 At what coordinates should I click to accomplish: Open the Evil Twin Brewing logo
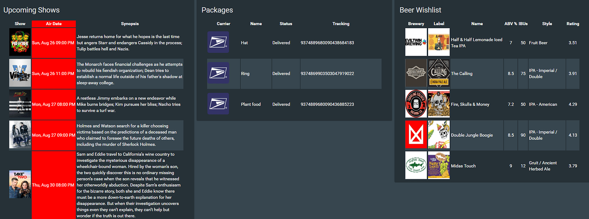click(x=416, y=42)
